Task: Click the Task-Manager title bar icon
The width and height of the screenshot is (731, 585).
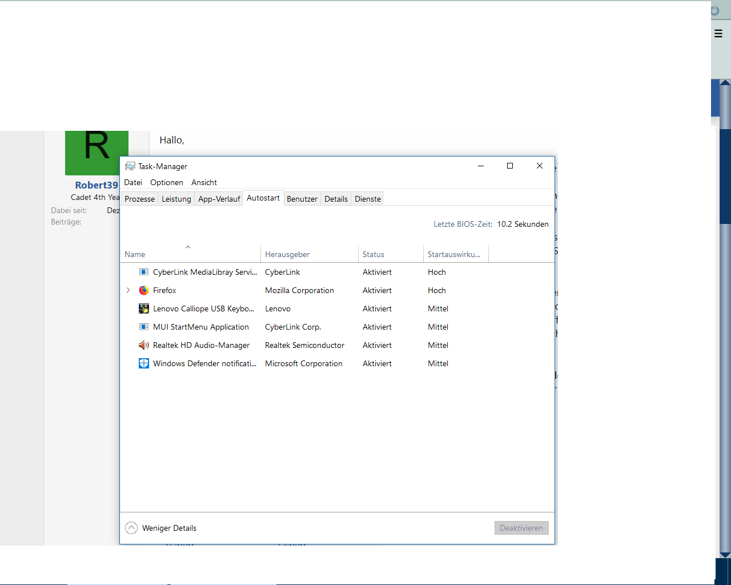Action: click(x=130, y=166)
